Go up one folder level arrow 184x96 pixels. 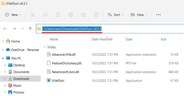[30, 29]
